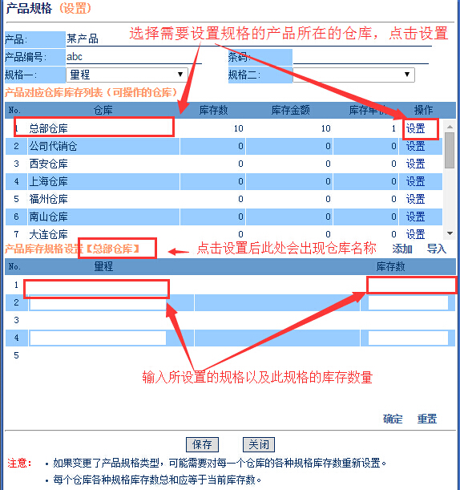Image resolution: width=460 pixels, height=490 pixels.
Task: Click the 导入 link to import specs
Action: [x=437, y=249]
